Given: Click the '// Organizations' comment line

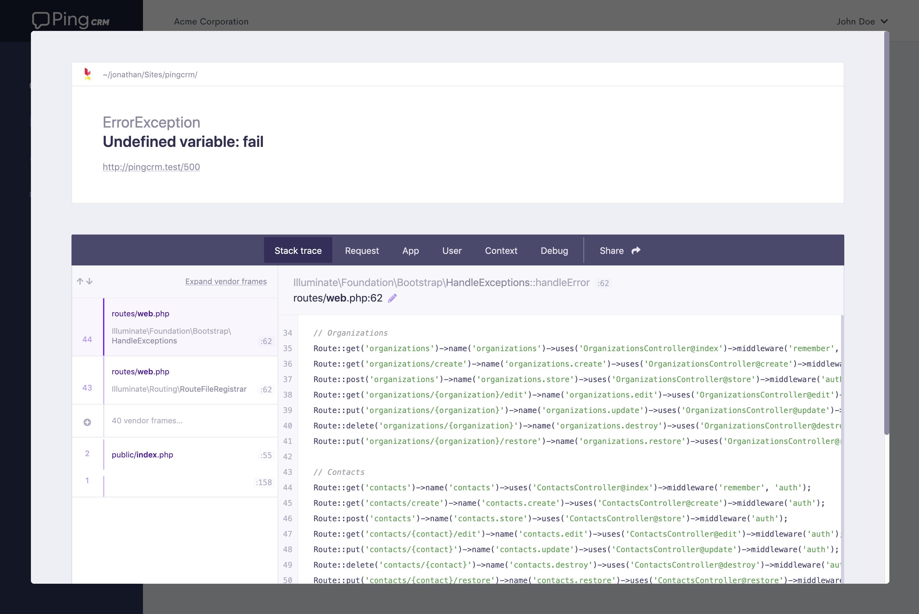Looking at the screenshot, I should 350,333.
